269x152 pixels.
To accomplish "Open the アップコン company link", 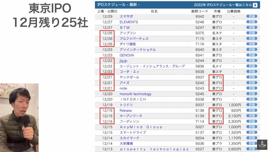I will pos(128,33).
